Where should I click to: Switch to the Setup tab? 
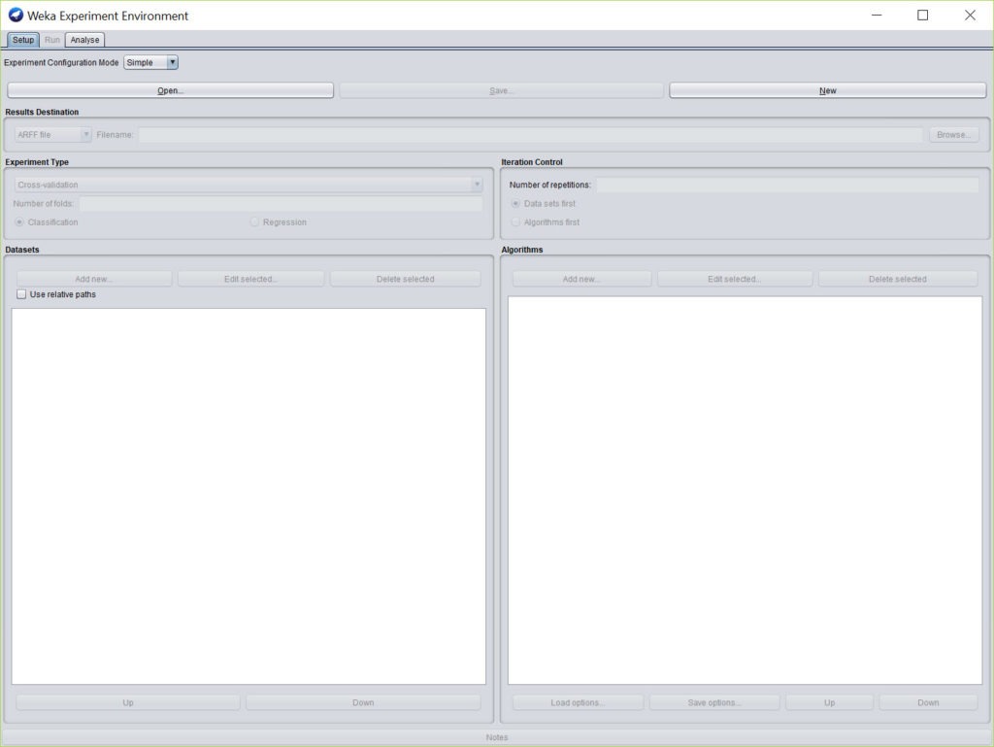click(23, 40)
